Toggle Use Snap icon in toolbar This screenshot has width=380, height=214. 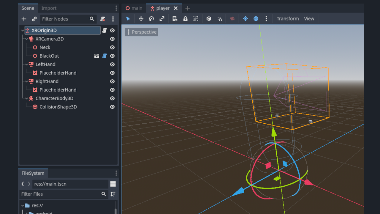tap(219, 19)
